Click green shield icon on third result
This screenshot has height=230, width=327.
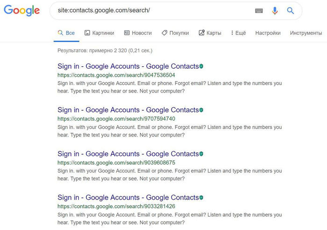click(x=201, y=154)
